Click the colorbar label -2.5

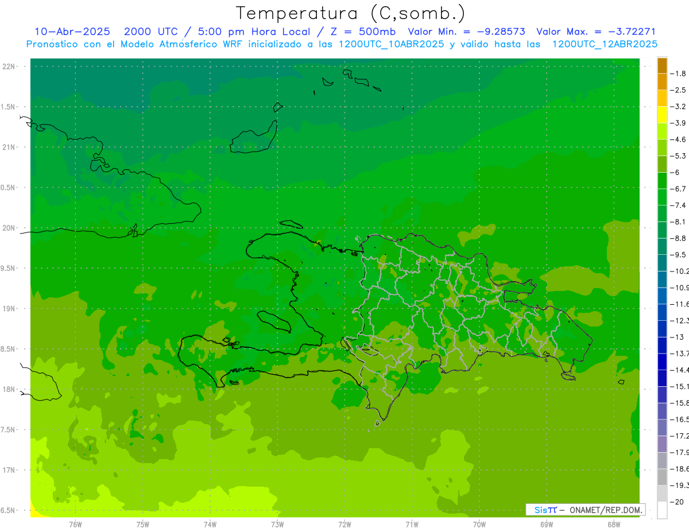click(x=678, y=90)
